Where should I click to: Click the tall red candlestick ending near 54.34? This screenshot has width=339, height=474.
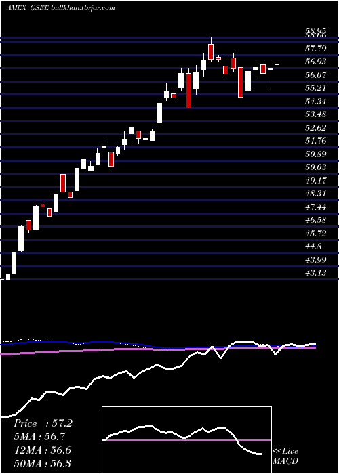coord(188,90)
